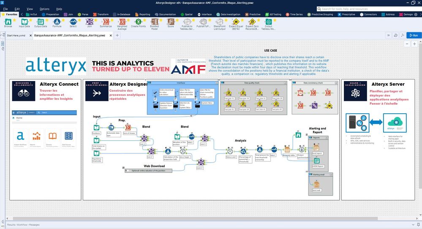Click the Sum of shares summarize node
This screenshot has height=229, width=422.
128,127
